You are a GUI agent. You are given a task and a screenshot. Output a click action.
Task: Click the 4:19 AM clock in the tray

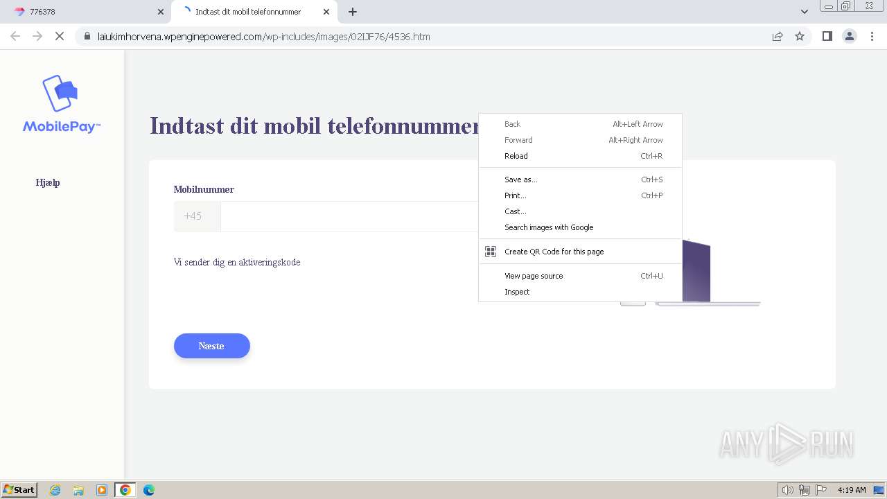(x=852, y=490)
